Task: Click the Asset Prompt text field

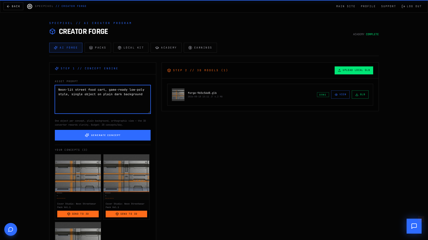Action: (103, 99)
